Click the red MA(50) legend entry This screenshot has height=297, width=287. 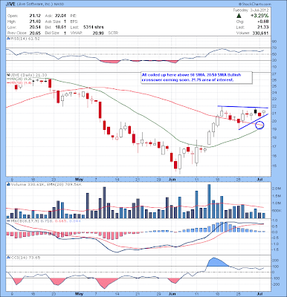click(19, 84)
